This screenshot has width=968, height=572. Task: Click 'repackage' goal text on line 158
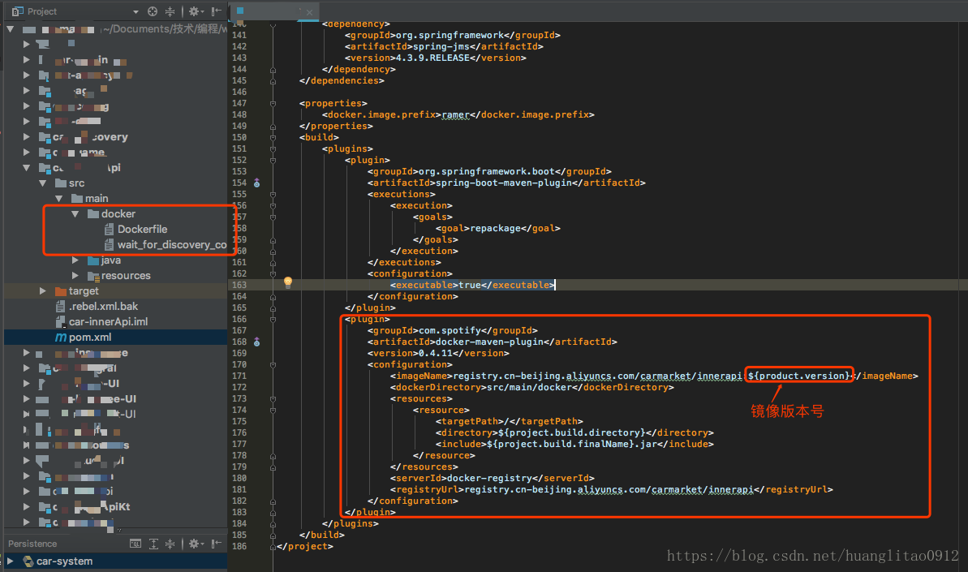pyautogui.click(x=495, y=228)
